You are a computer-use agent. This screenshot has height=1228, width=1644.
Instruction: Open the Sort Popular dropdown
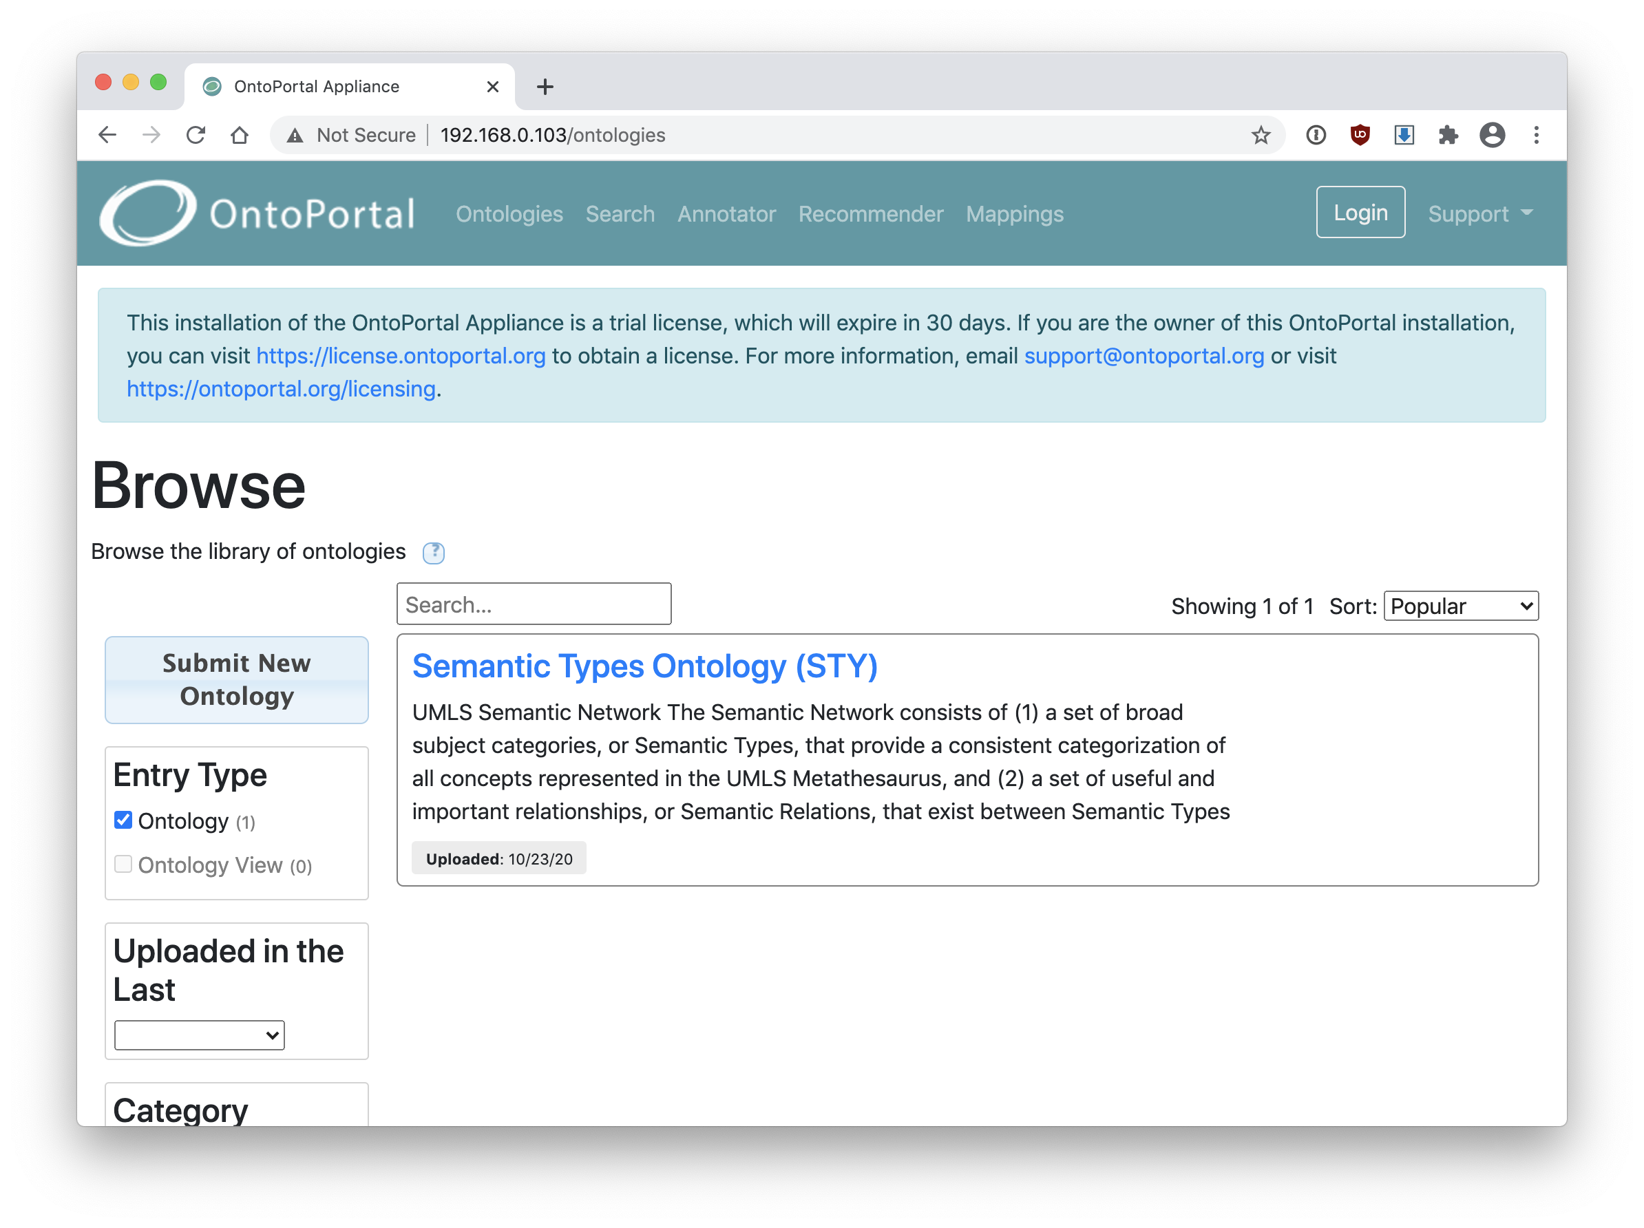tap(1459, 606)
